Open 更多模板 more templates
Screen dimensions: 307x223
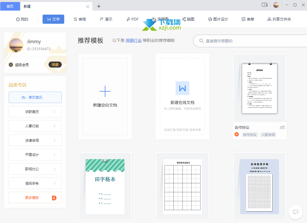(x=35, y=198)
